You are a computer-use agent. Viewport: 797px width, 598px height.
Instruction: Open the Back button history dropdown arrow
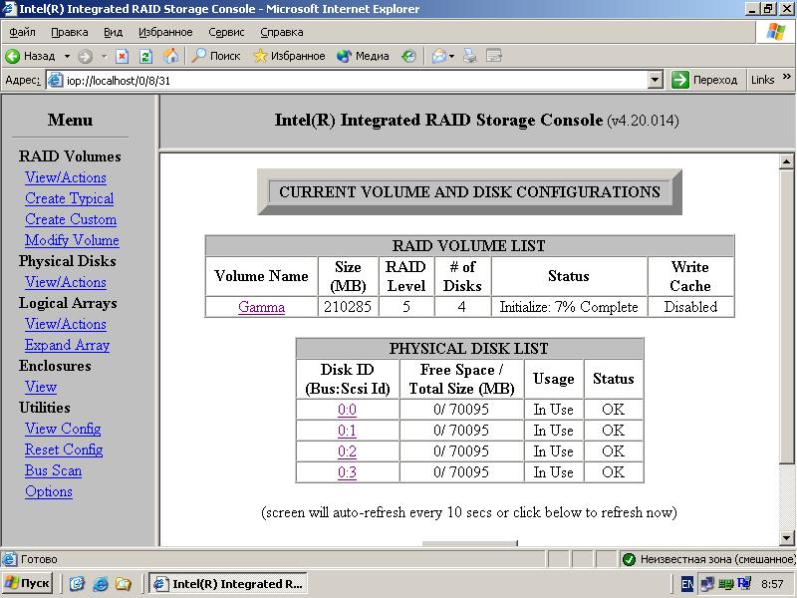click(x=67, y=56)
